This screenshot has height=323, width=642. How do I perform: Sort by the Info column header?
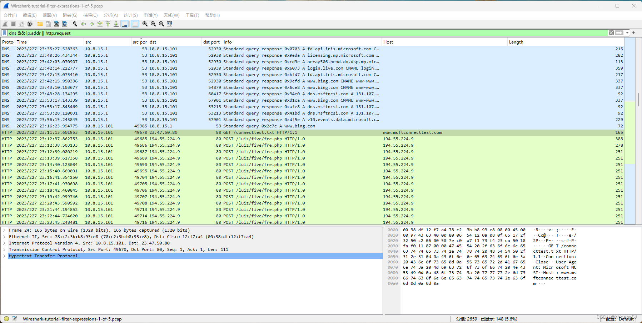click(302, 42)
